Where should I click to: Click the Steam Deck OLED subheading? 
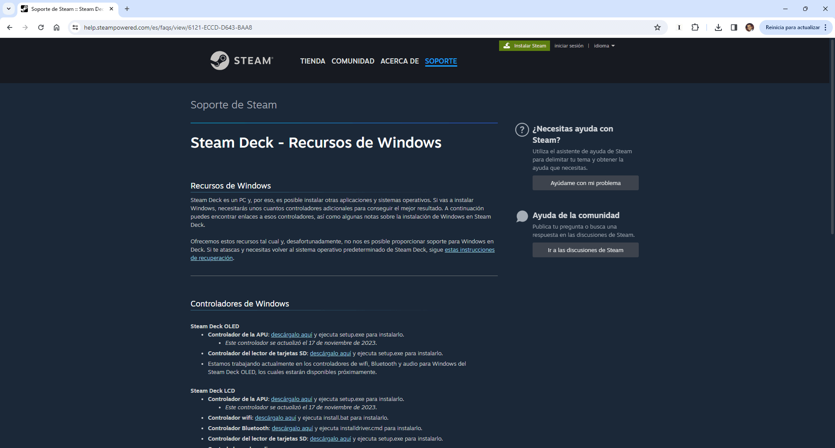[215, 327]
